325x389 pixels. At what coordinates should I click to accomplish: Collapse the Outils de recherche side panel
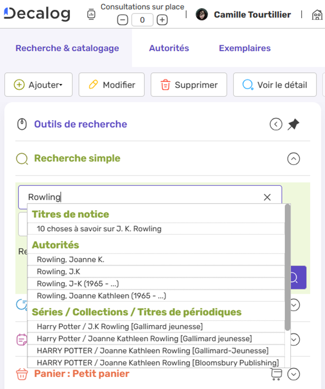pyautogui.click(x=276, y=124)
